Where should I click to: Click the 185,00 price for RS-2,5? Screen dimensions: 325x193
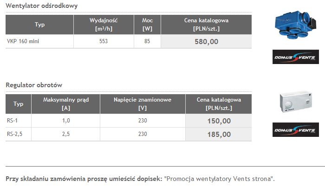[x=219, y=135]
